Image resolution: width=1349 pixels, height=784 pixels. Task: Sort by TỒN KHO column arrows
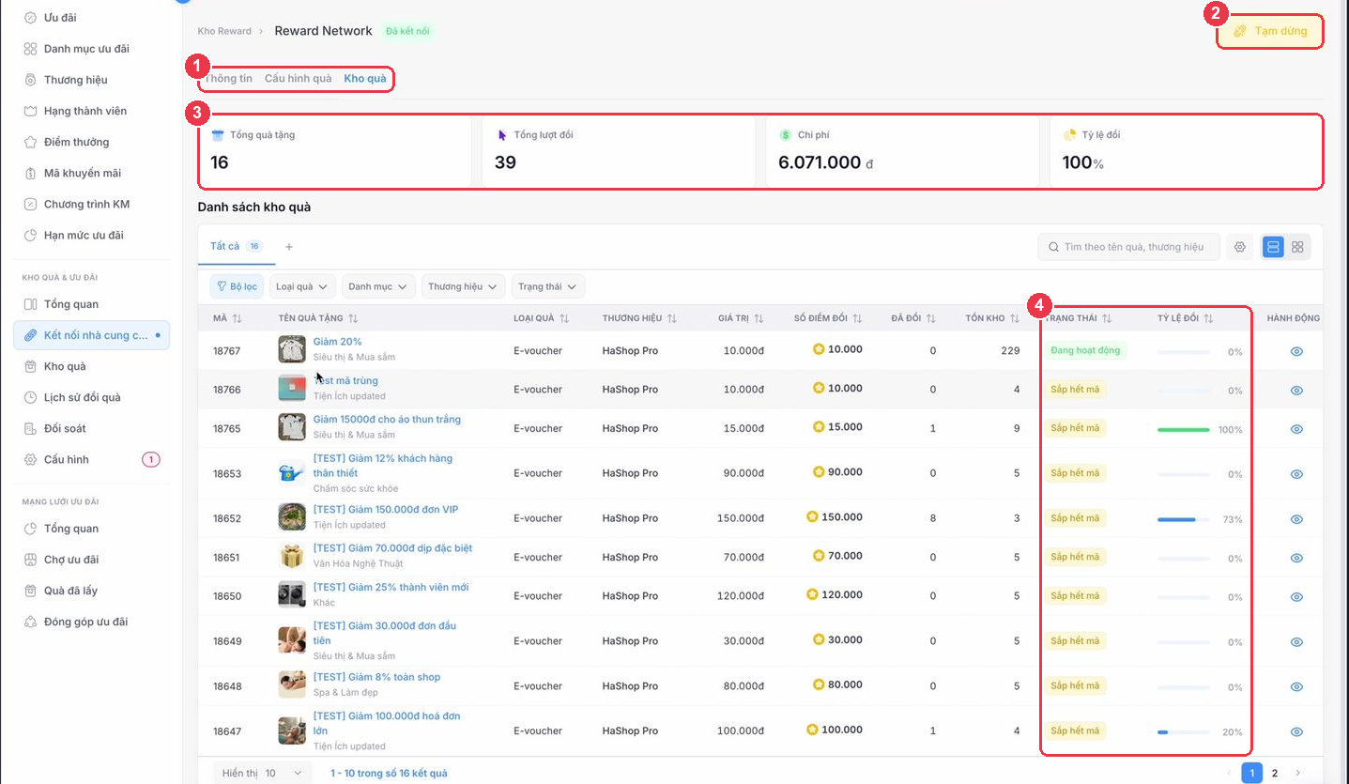click(1016, 318)
